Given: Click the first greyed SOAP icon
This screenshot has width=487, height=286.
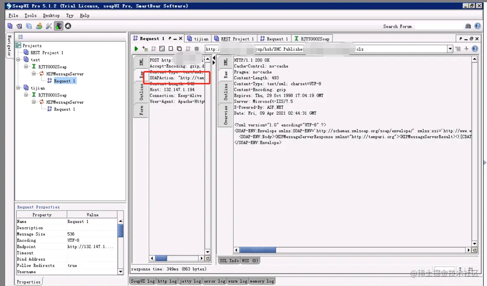Looking at the screenshot, I should pos(153,49).
